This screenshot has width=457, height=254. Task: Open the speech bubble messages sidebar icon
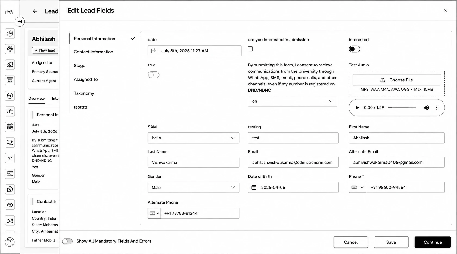(x=10, y=142)
